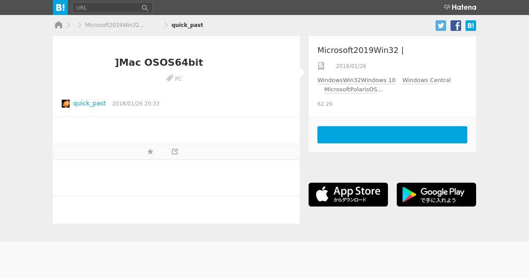Open the Hatena logo link
Image resolution: width=529 pixels, height=278 pixels.
tap(460, 7)
